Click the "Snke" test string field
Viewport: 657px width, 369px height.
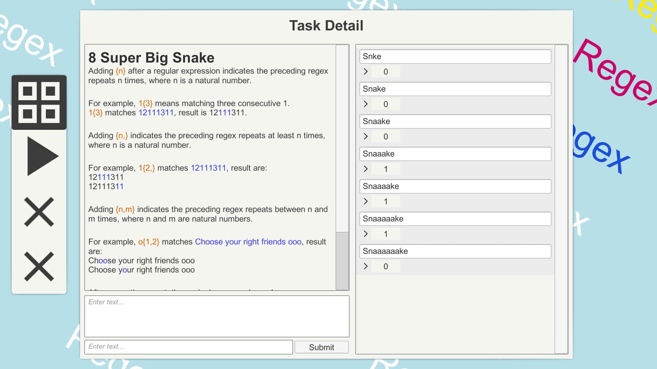coord(455,56)
